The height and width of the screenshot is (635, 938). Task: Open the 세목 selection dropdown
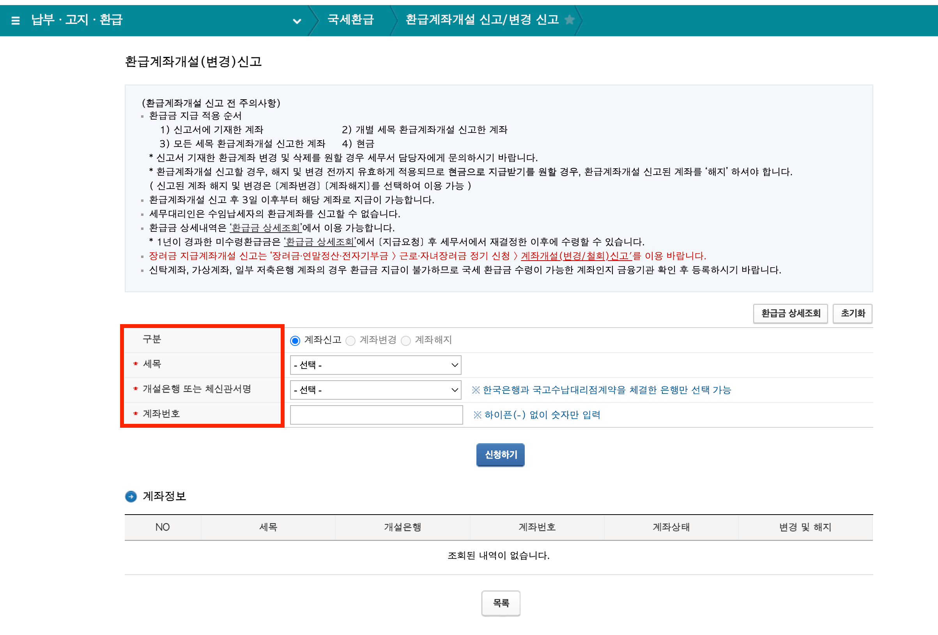coord(375,365)
